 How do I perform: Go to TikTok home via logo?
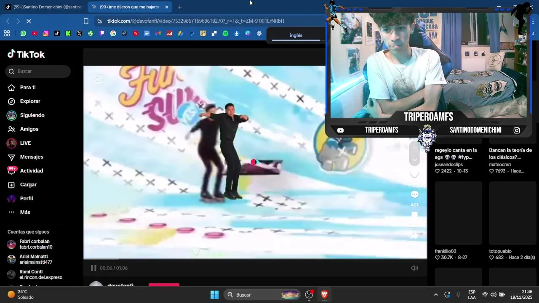(26, 54)
